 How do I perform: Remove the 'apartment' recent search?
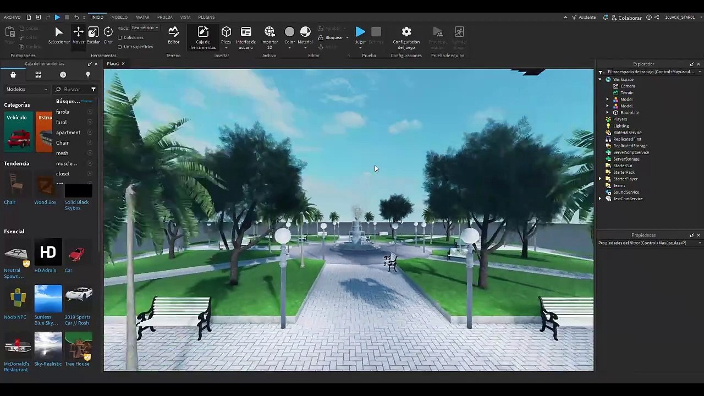tap(90, 133)
